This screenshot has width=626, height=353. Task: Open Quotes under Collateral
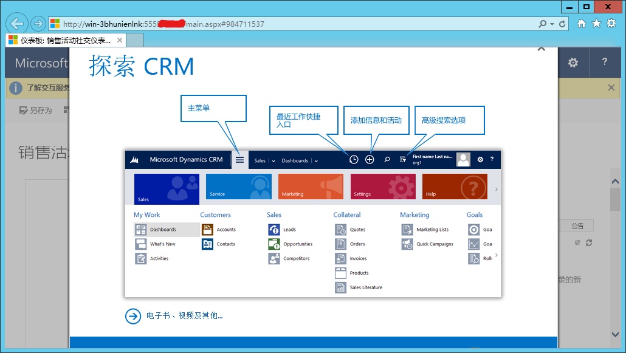[x=350, y=230]
